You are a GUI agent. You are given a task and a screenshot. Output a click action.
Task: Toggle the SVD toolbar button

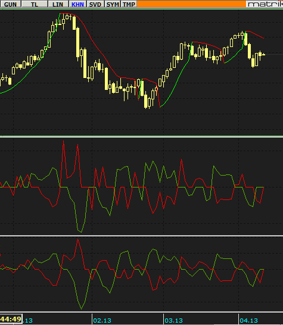click(x=95, y=4)
